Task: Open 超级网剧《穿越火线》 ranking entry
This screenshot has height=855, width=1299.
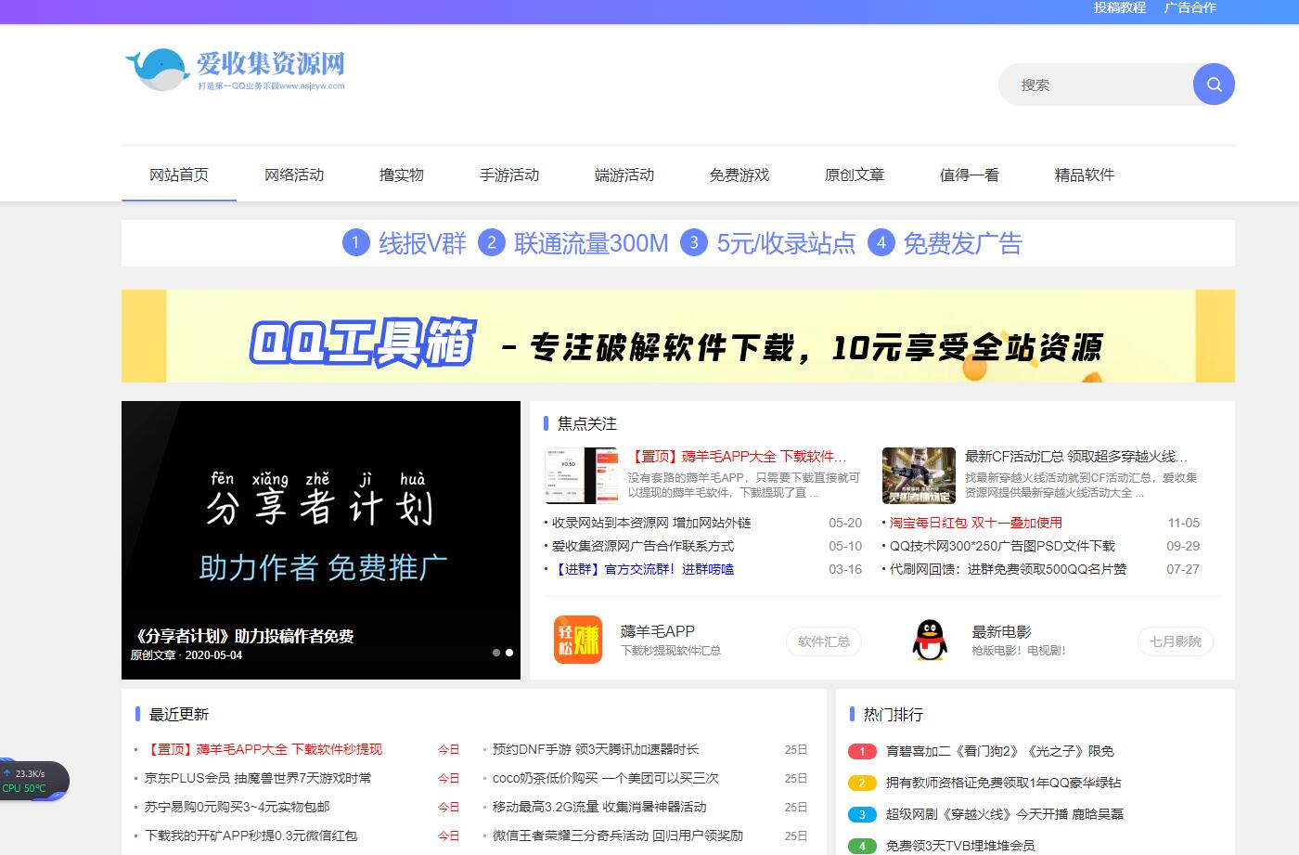Action: [x=1005, y=815]
